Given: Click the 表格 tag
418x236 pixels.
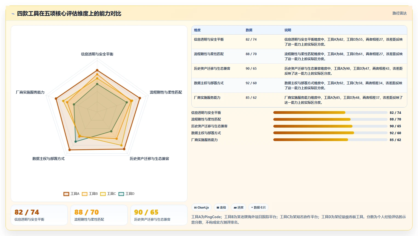Looking at the screenshot, I should pos(221,207).
